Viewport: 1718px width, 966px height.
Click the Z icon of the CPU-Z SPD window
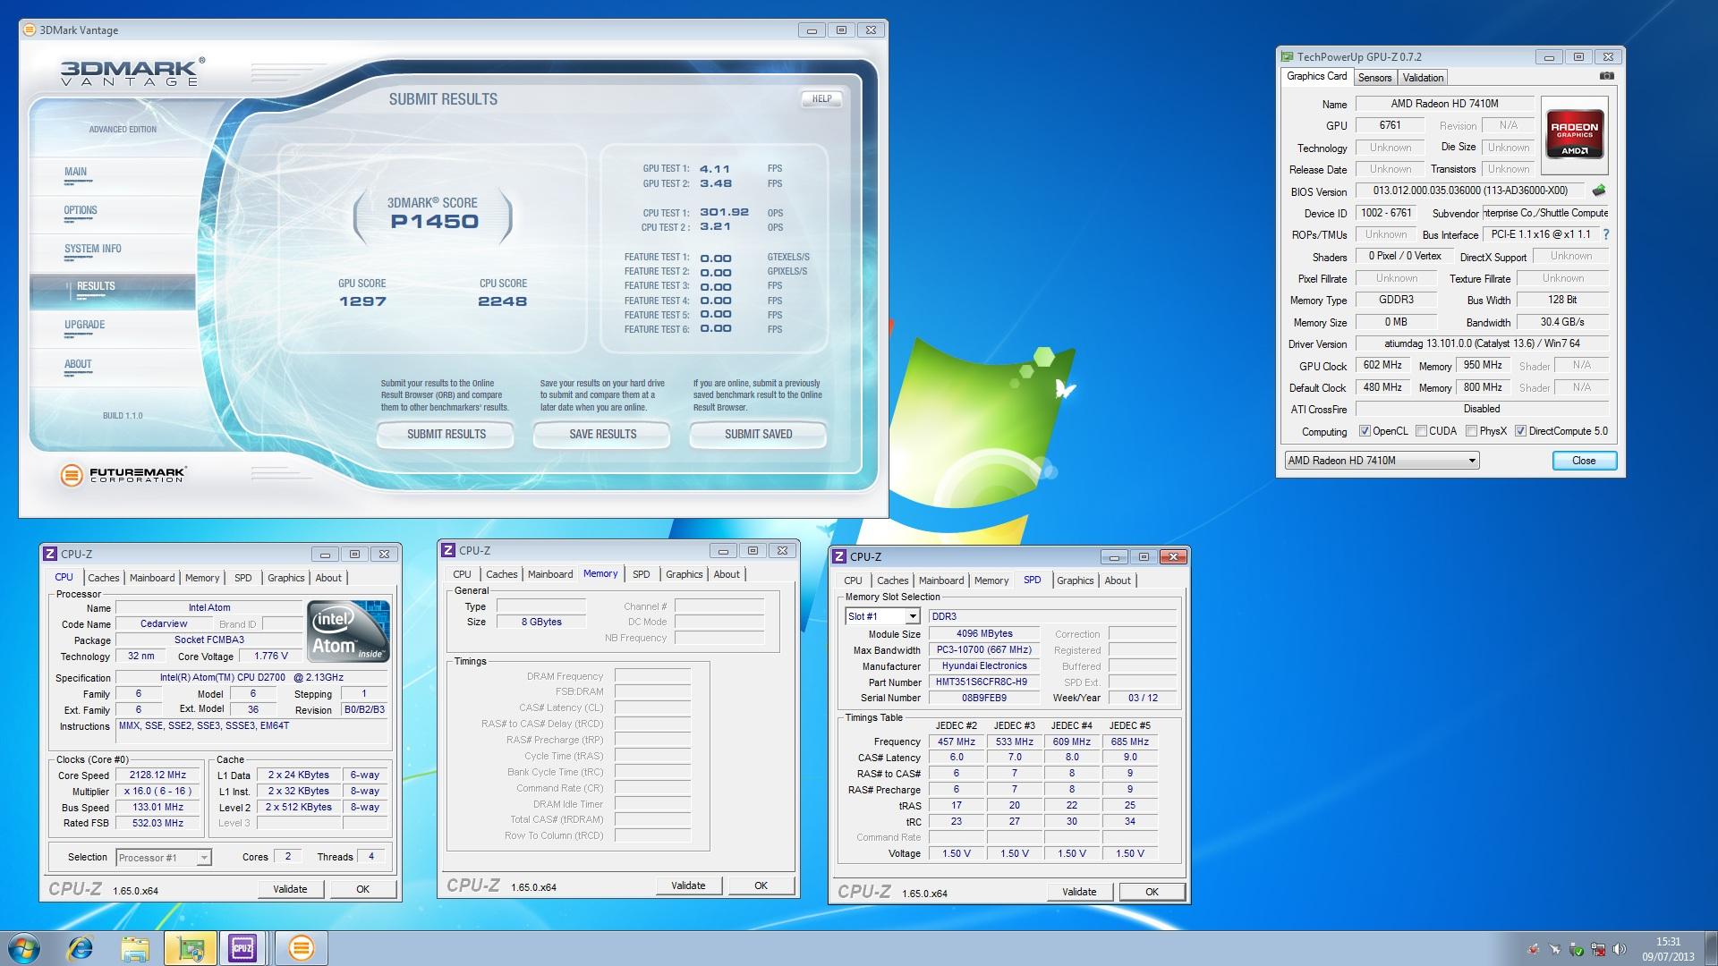click(x=839, y=556)
